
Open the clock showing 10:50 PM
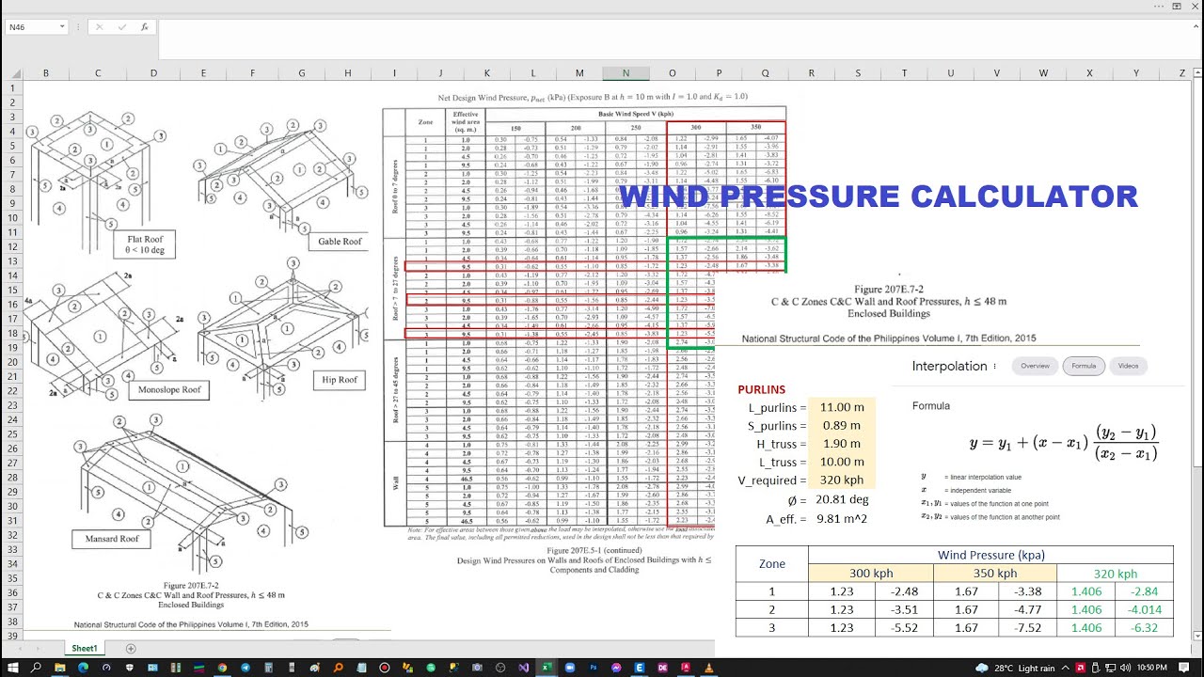point(1152,668)
